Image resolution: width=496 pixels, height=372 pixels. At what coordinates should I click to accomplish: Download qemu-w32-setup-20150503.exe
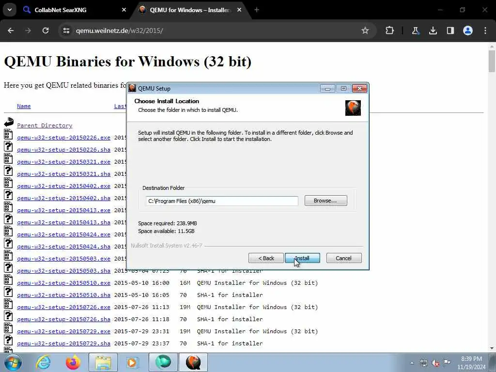point(63,259)
